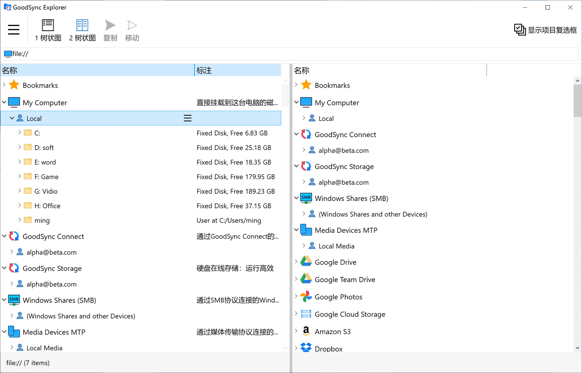
Task: Expand Bookmarks in the left pane
Action: (x=4, y=85)
